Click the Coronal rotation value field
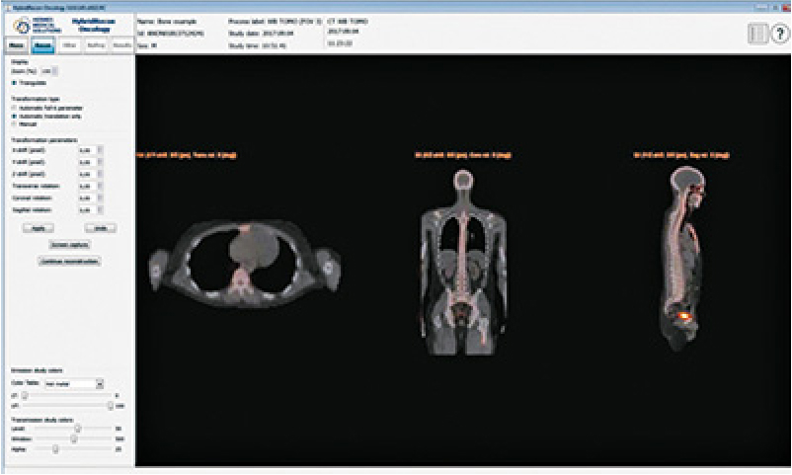This screenshot has height=475, width=792. pos(87,198)
